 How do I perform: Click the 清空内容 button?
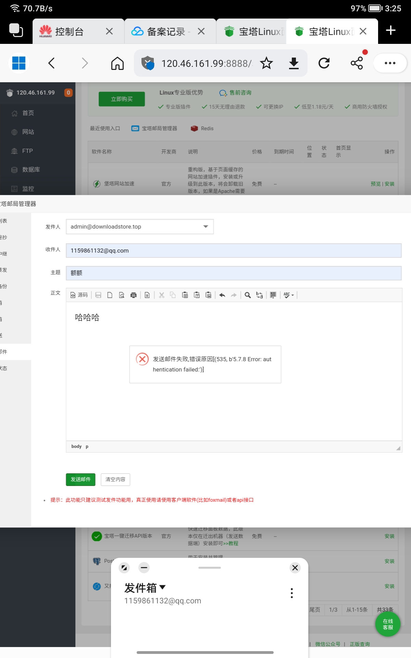(x=115, y=479)
